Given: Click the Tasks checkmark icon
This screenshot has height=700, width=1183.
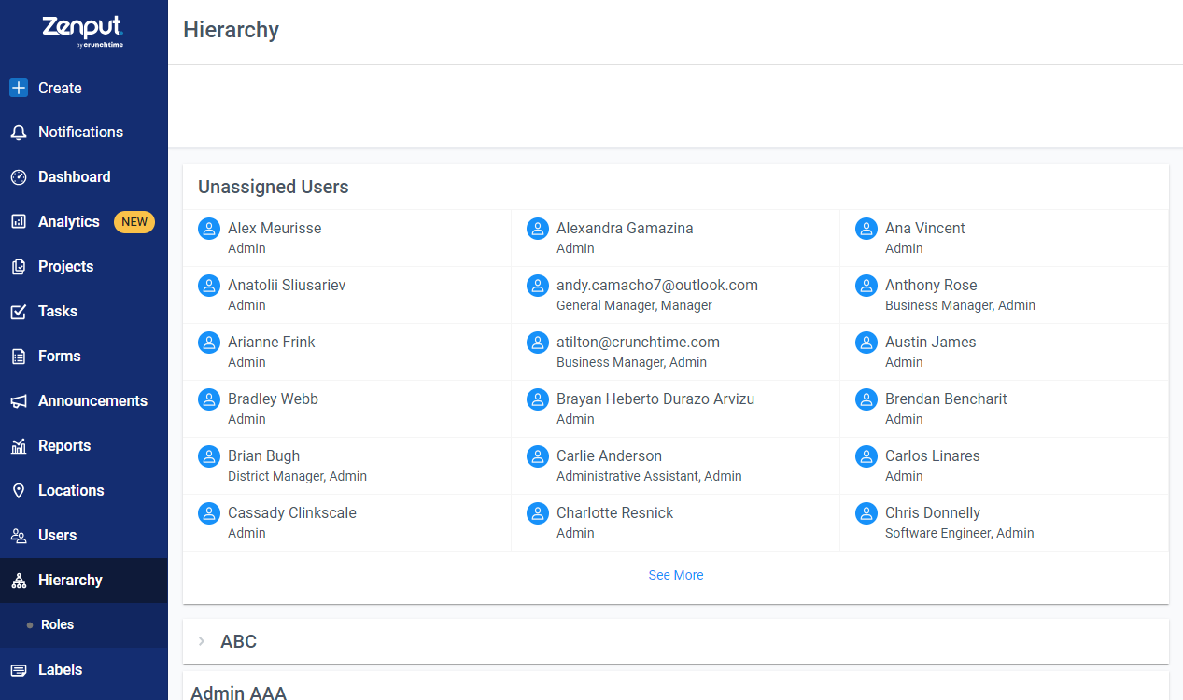Looking at the screenshot, I should coord(19,312).
